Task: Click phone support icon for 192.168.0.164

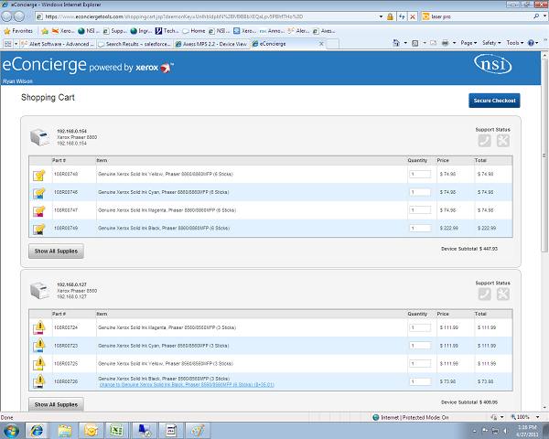Action: [x=485, y=141]
